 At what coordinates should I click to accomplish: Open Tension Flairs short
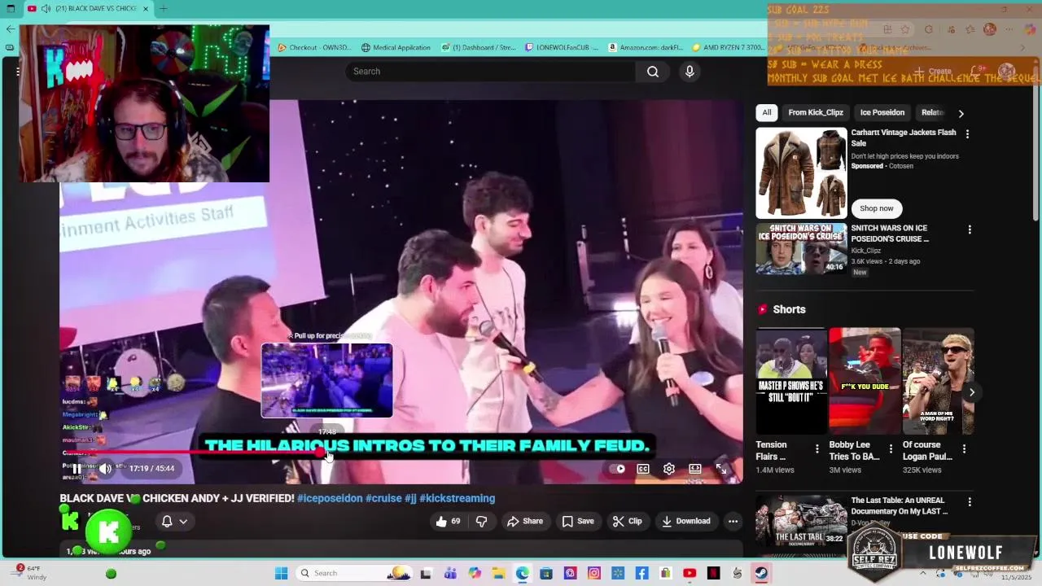coord(790,381)
